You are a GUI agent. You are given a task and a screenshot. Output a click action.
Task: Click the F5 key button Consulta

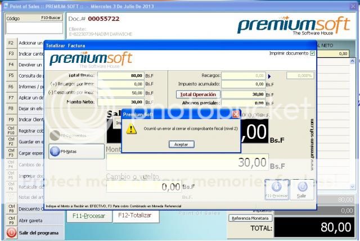coord(11,75)
